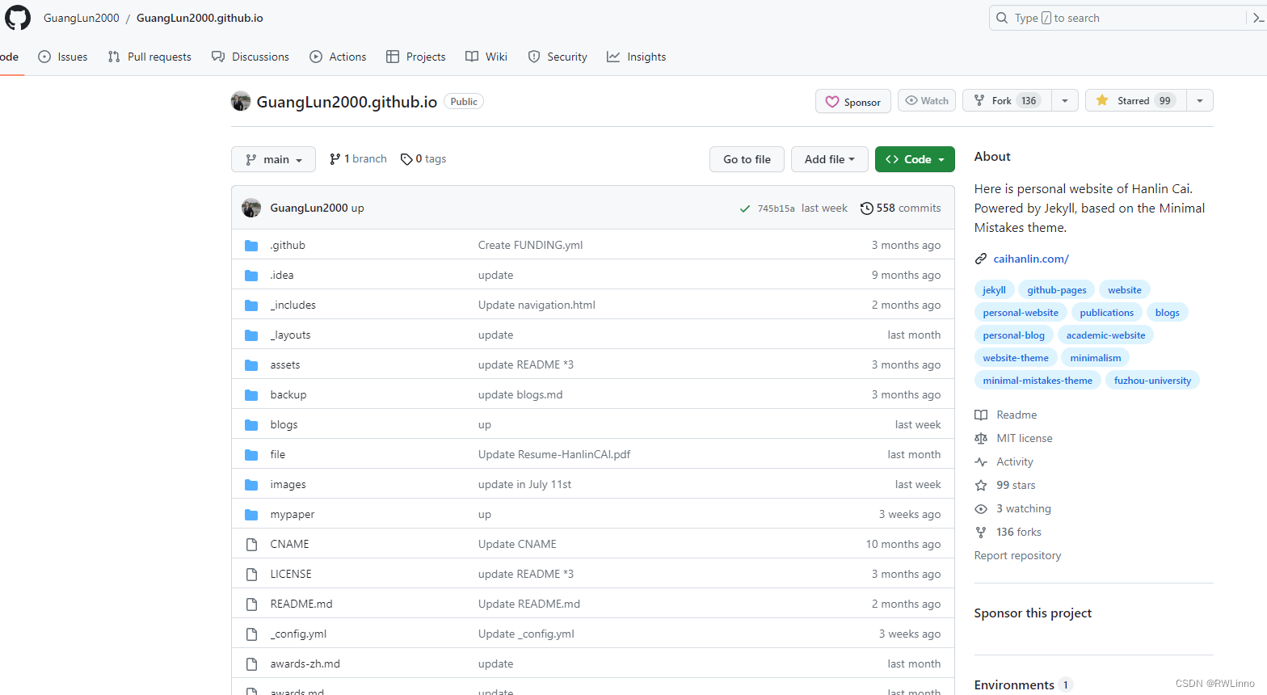Open the assets folder
The height and width of the screenshot is (695, 1267).
285,364
